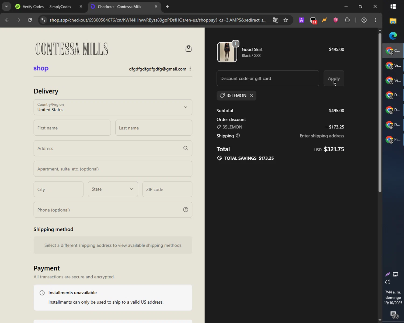This screenshot has width=404, height=323.
Task: Click the Installments unavailable info icon
Action: click(x=42, y=293)
